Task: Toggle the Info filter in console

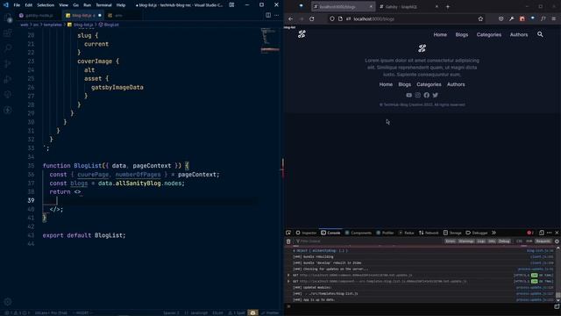Action: point(492,241)
